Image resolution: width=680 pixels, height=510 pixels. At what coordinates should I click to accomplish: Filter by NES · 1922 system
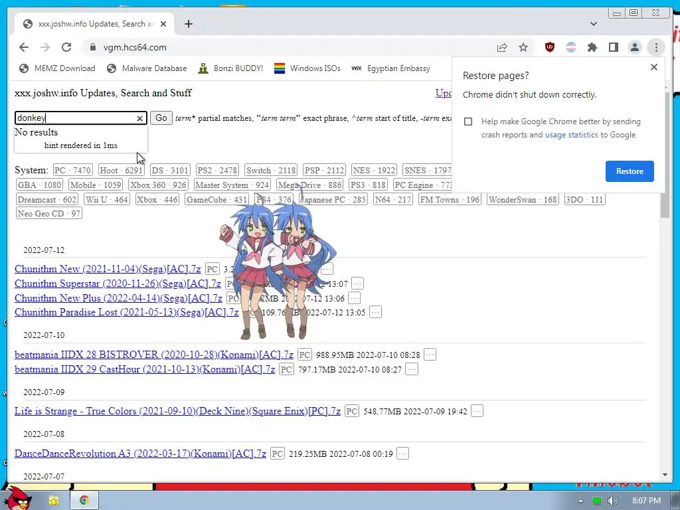[375, 171]
